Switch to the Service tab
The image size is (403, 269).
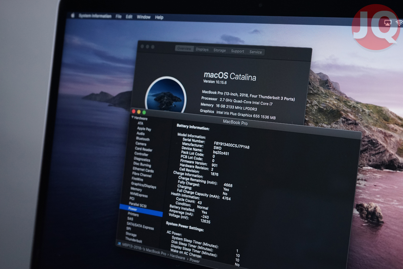click(x=256, y=52)
